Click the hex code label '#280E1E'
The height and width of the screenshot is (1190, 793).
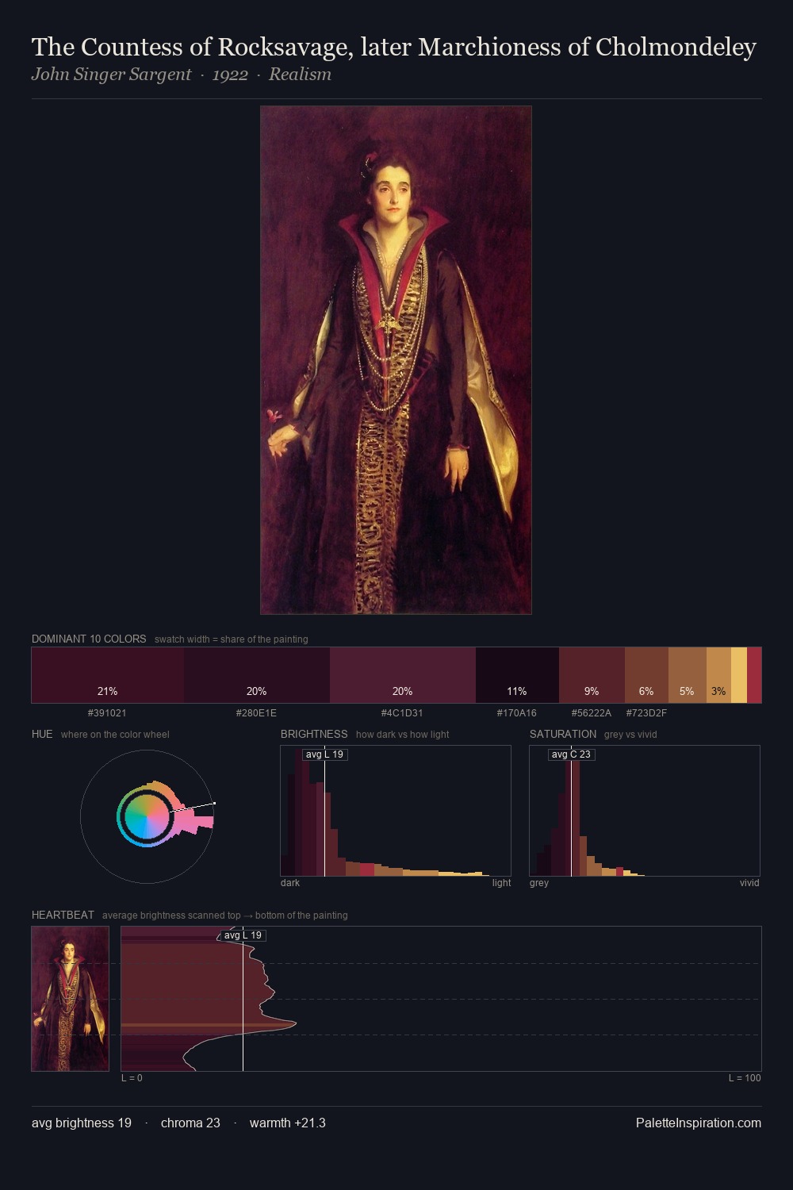click(x=256, y=712)
